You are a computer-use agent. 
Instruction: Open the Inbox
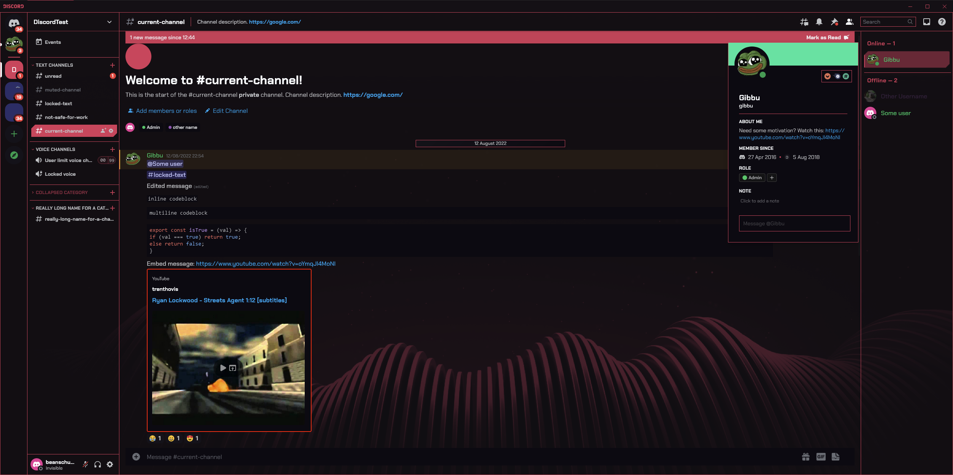tap(926, 22)
